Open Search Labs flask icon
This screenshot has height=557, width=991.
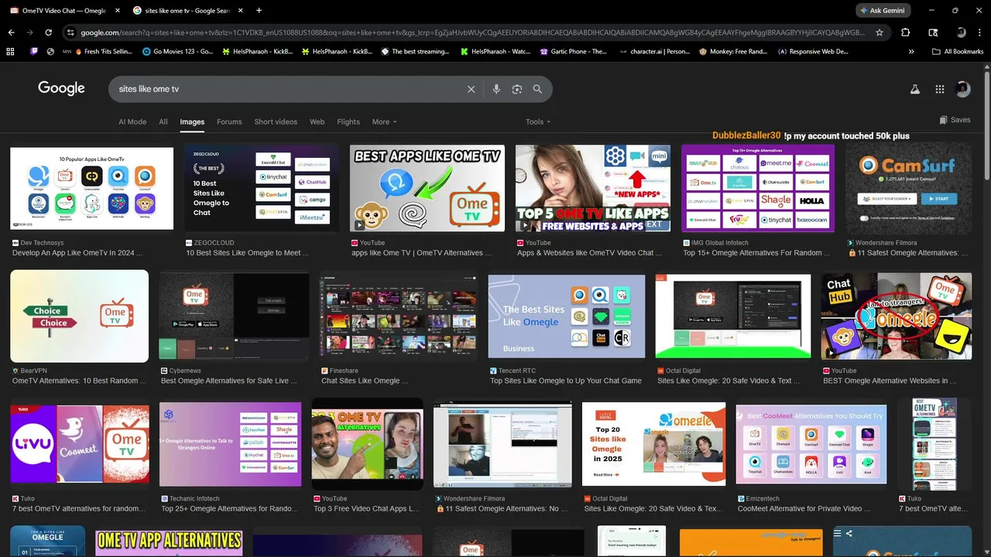[x=914, y=89]
